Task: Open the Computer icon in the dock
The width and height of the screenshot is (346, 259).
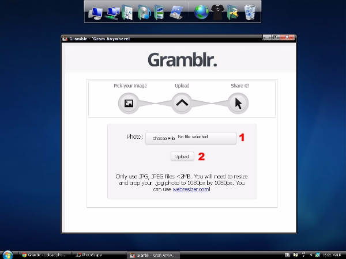Action: (96, 13)
